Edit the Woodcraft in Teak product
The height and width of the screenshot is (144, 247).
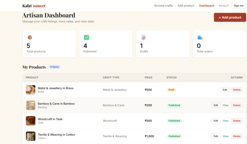point(216,121)
